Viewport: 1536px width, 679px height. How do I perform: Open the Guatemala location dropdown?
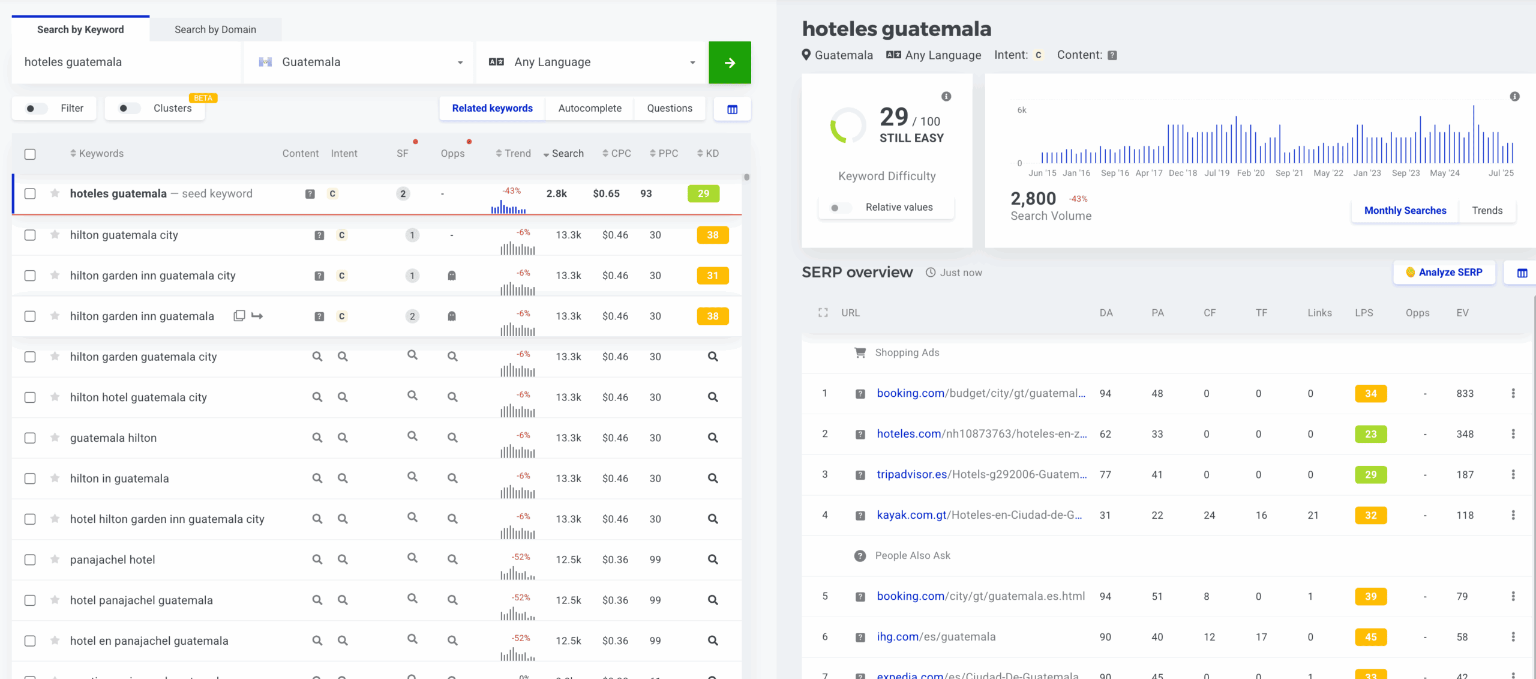[360, 62]
